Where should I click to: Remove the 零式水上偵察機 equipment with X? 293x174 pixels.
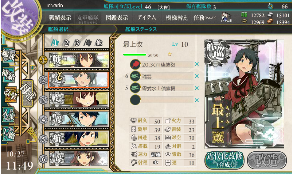click(196, 88)
